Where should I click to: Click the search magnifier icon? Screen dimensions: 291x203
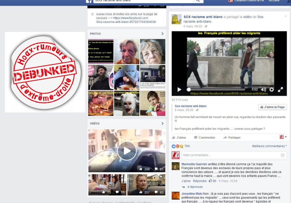coord(198,1)
